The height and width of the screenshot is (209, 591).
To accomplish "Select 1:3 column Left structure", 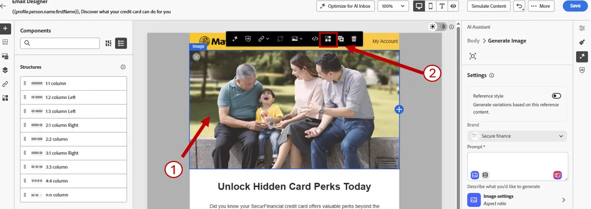I will point(74,112).
